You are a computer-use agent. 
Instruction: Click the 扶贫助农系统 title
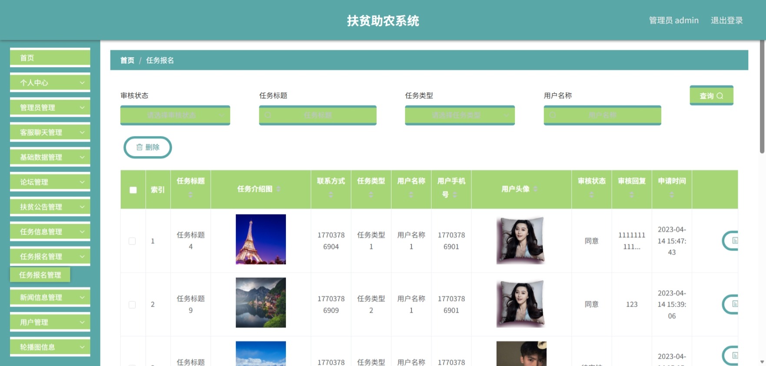point(383,20)
